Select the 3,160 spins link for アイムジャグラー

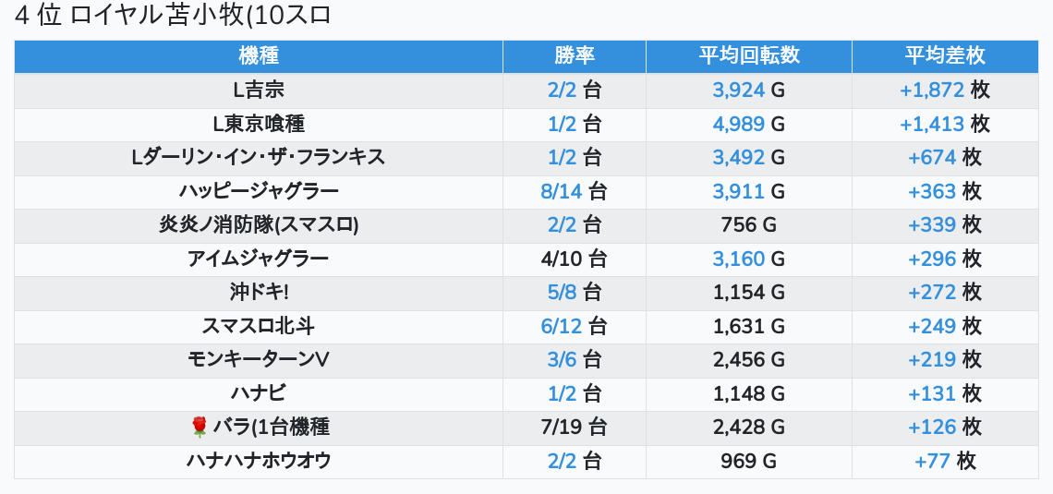[739, 259]
